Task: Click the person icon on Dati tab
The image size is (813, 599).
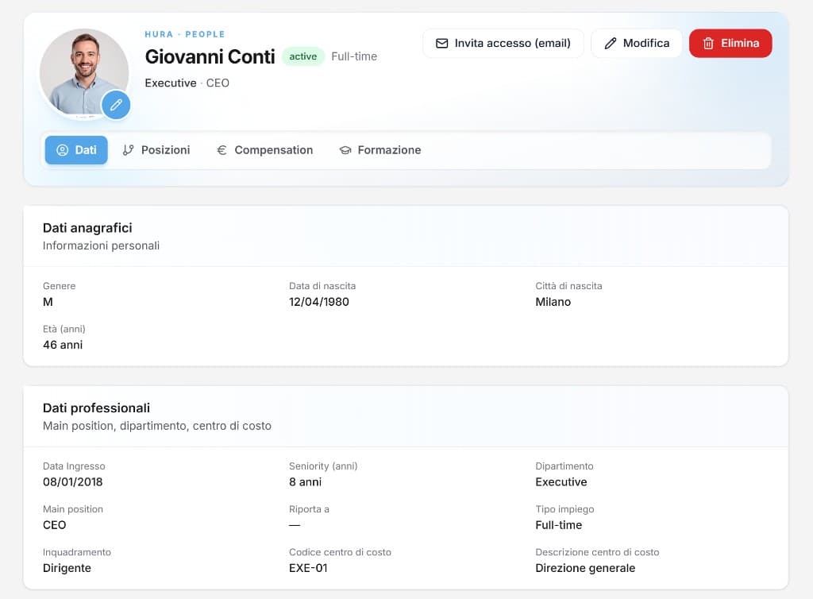Action: (x=62, y=150)
